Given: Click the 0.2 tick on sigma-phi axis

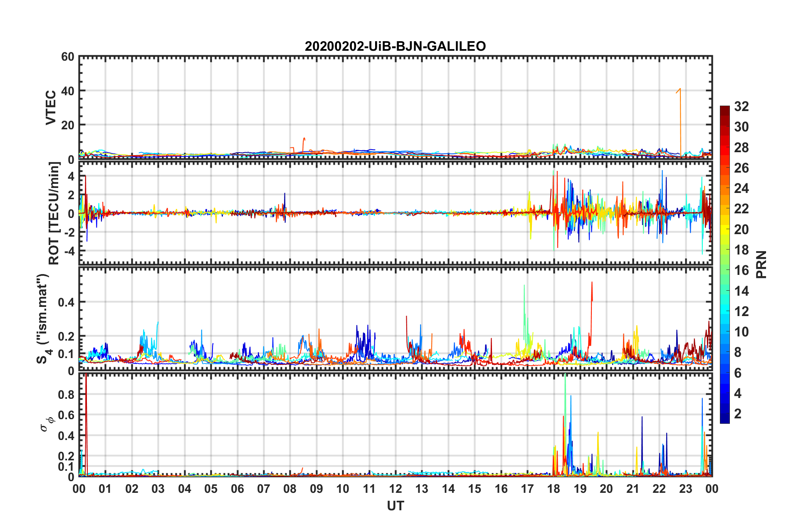Looking at the screenshot, I should (x=67, y=456).
